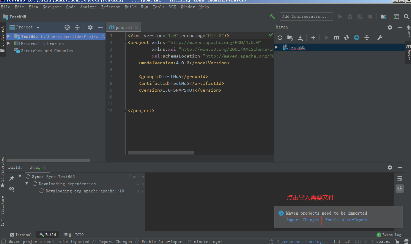
Task: Open Project view dropdown arrow
Action: coord(38,28)
